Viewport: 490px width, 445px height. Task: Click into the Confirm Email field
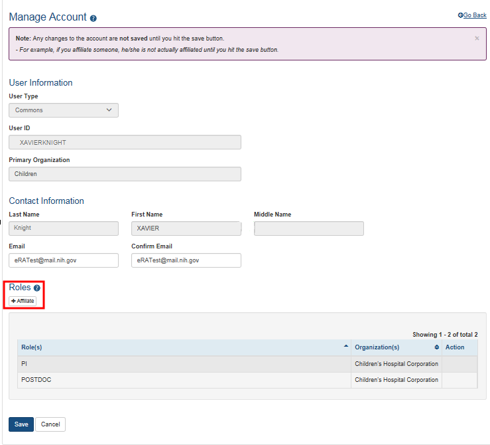pyautogui.click(x=186, y=260)
